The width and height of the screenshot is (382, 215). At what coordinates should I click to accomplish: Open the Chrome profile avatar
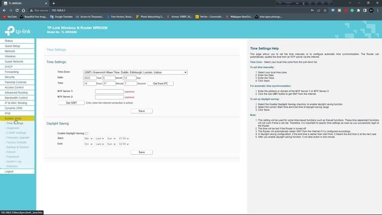(x=371, y=11)
